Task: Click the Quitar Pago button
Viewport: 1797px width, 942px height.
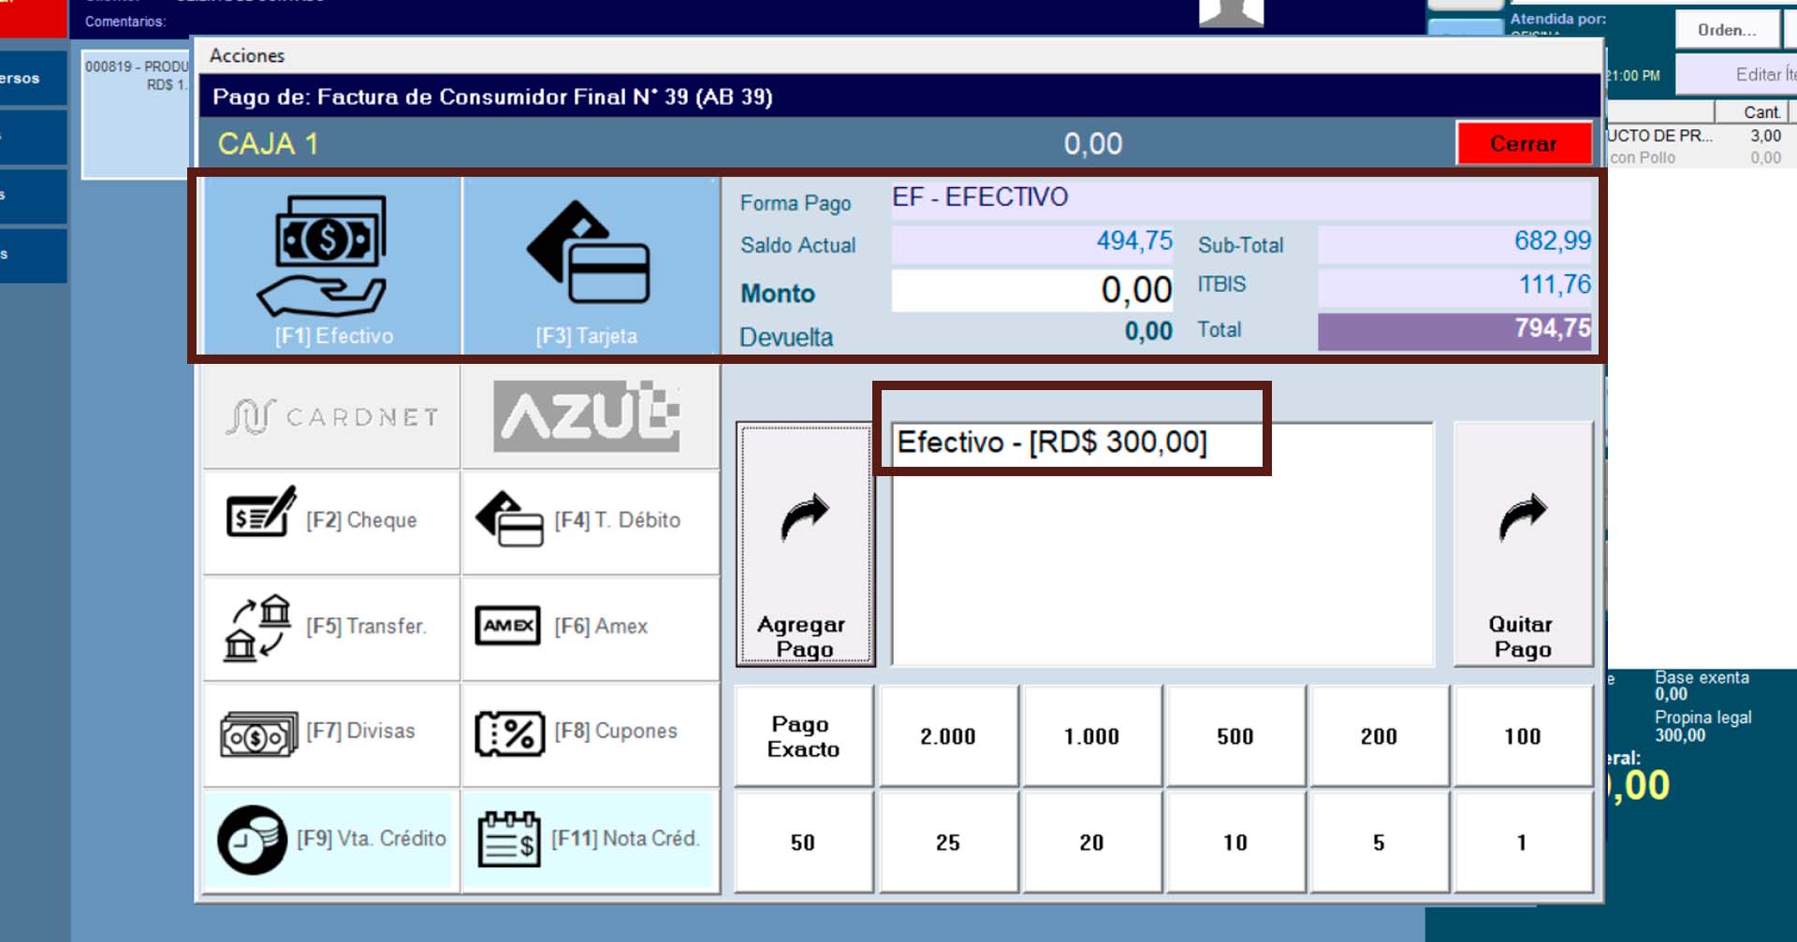Action: pos(1522,544)
